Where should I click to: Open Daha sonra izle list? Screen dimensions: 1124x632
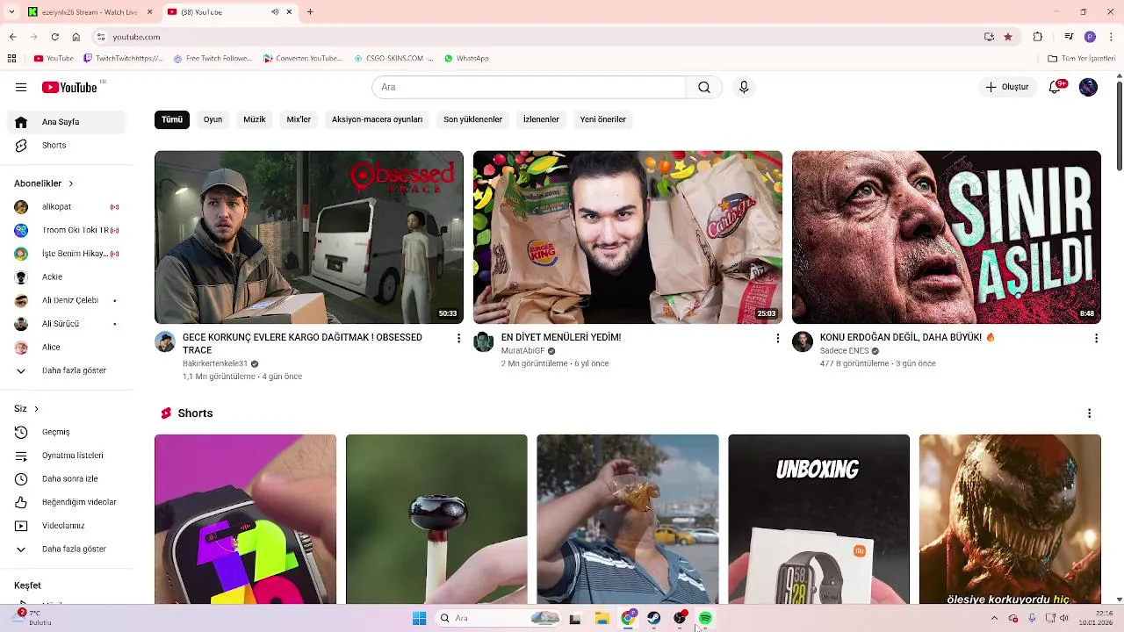pos(67,479)
